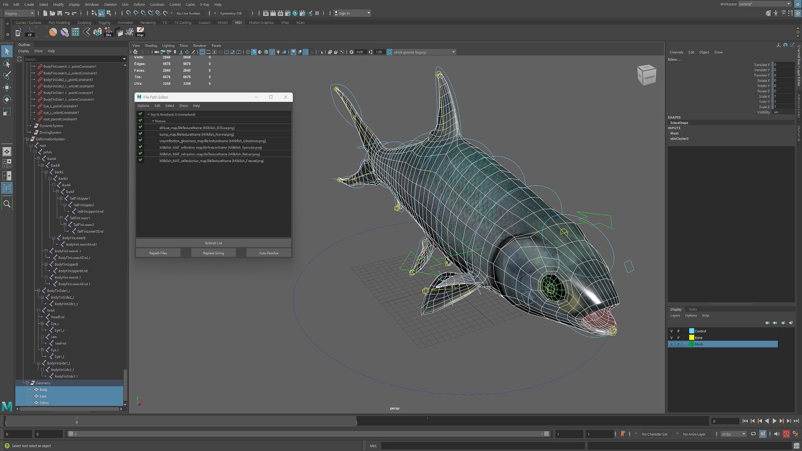Select the arrow Select tool in the toolbox
This screenshot has height=451, width=802.
7,51
